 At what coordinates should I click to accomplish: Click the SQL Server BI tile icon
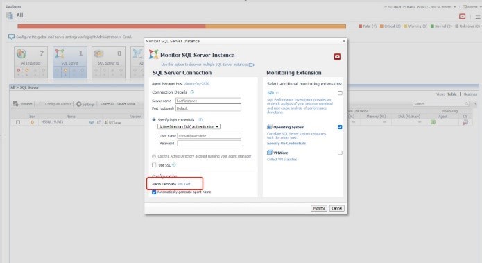point(98,53)
